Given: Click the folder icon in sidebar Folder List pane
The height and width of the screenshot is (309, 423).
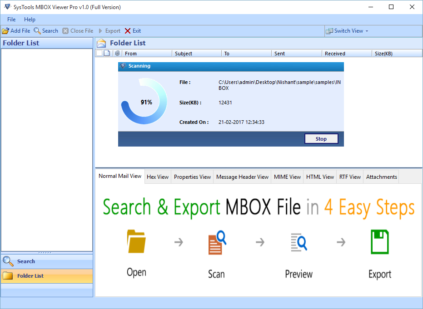Looking at the screenshot, I should tap(8, 275).
